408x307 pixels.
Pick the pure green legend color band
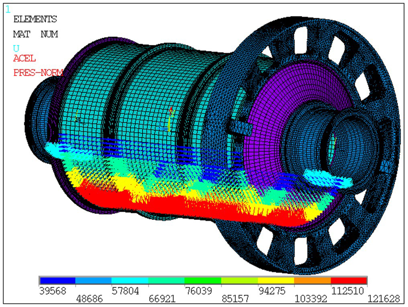click(202, 280)
